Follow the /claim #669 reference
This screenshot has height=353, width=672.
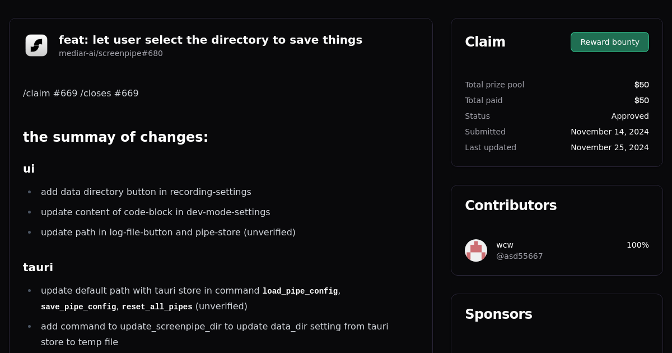50,93
